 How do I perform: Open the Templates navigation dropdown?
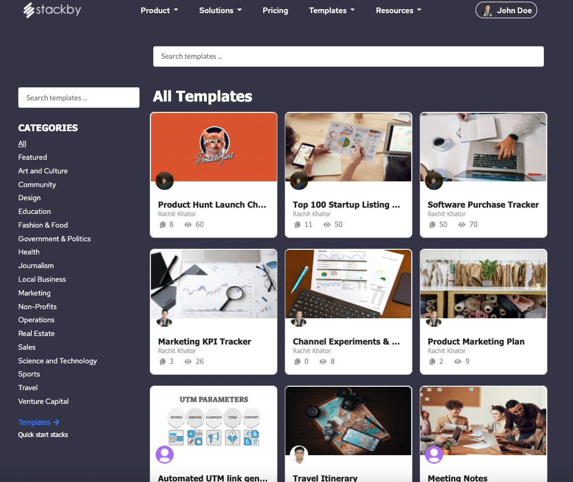(x=332, y=11)
